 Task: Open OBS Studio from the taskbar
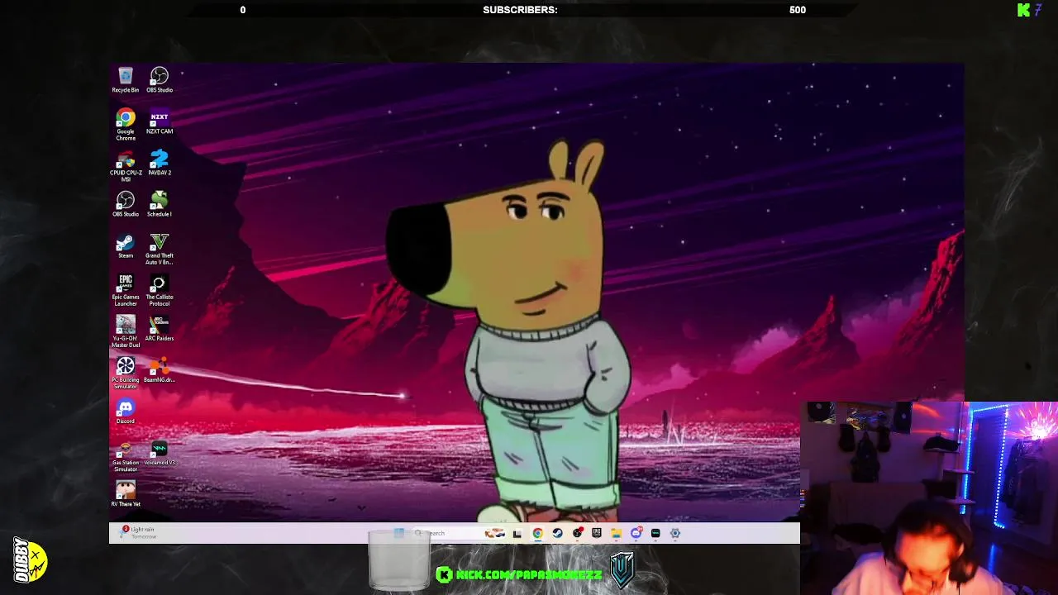pos(578,533)
